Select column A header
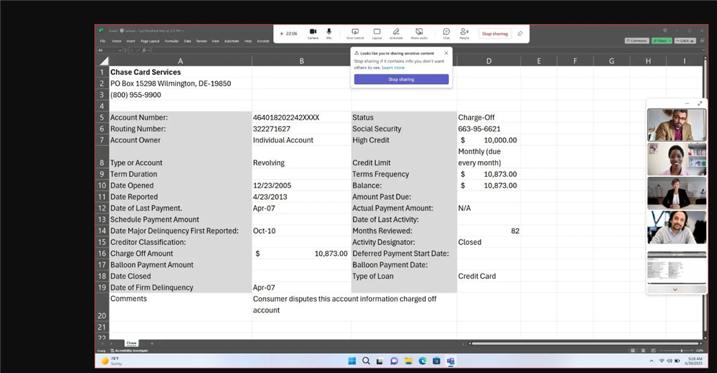717x373 pixels. coord(180,61)
